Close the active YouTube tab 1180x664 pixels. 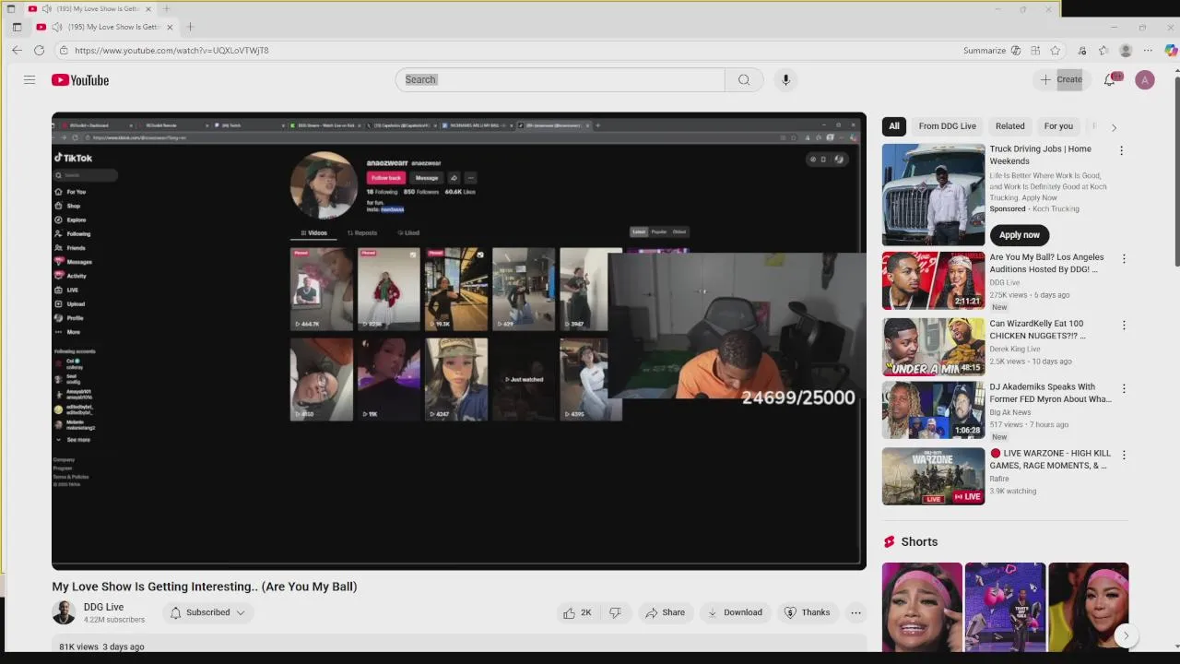[170, 27]
